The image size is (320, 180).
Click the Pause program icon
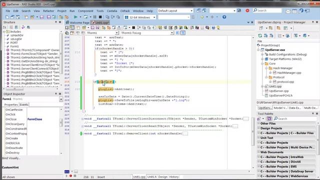coord(94,17)
